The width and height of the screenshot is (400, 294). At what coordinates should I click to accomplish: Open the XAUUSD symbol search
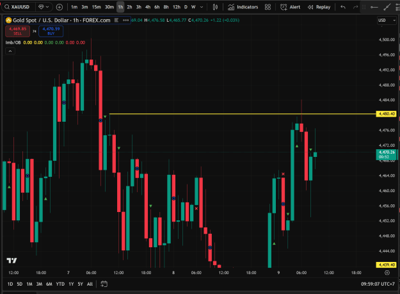point(18,7)
